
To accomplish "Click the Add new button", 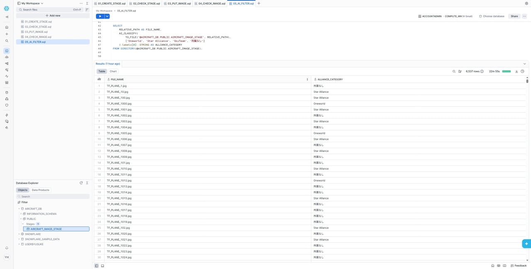I will (x=53, y=15).
